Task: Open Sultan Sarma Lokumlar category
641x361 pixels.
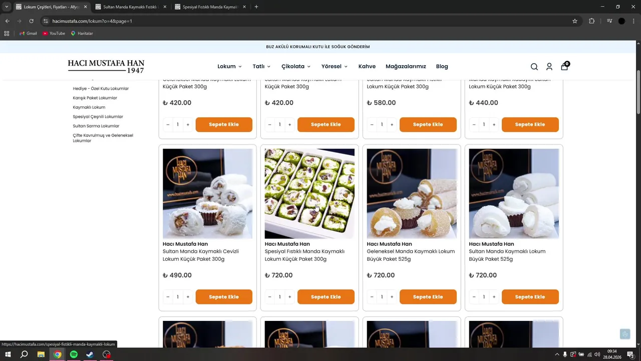Action: point(96,126)
